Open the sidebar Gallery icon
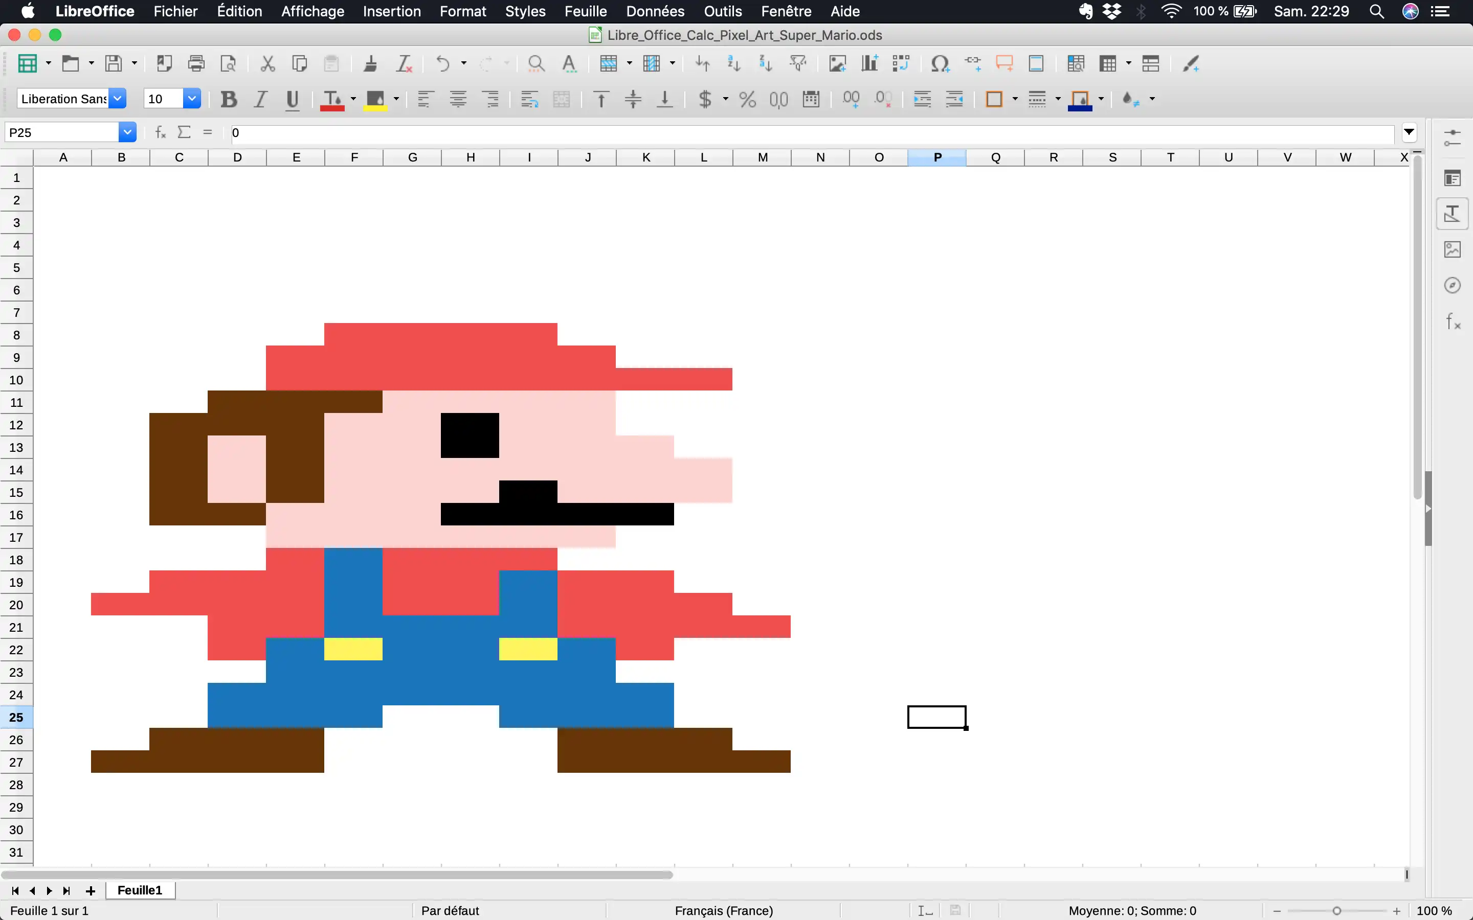The height and width of the screenshot is (920, 1473). pos(1453,249)
